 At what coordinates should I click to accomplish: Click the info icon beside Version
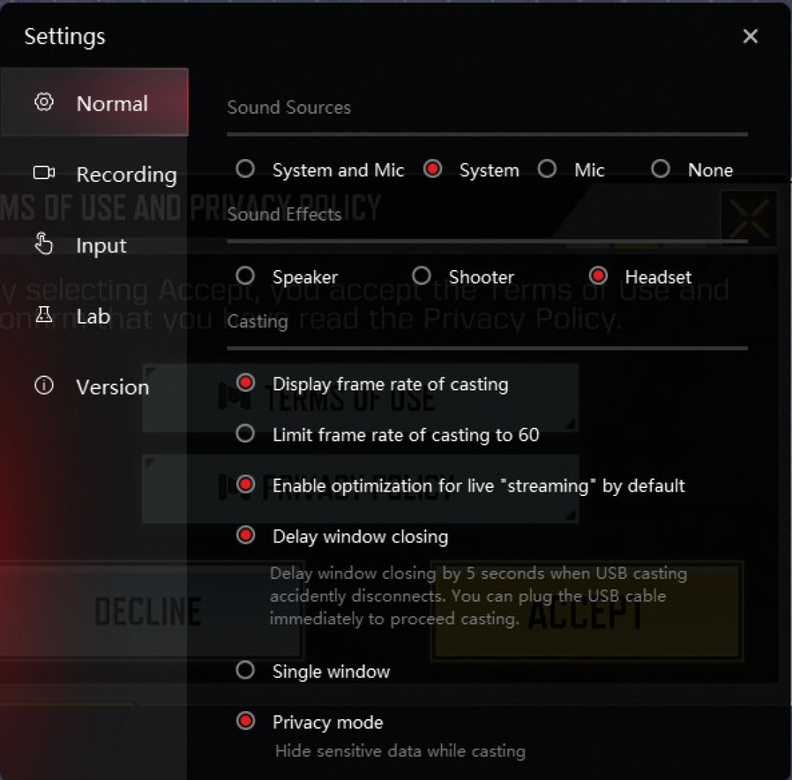[x=45, y=386]
